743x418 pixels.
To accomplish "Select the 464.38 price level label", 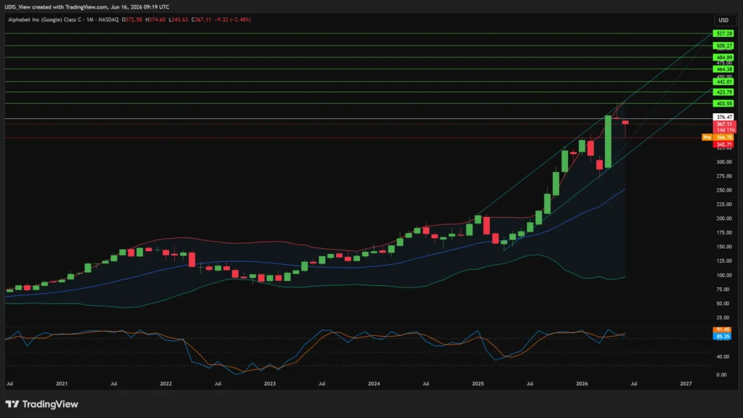I will click(723, 69).
